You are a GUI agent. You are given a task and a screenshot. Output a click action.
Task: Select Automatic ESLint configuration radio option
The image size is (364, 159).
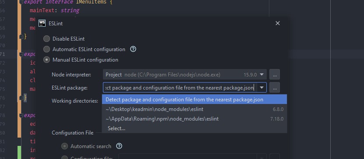pyautogui.click(x=47, y=49)
